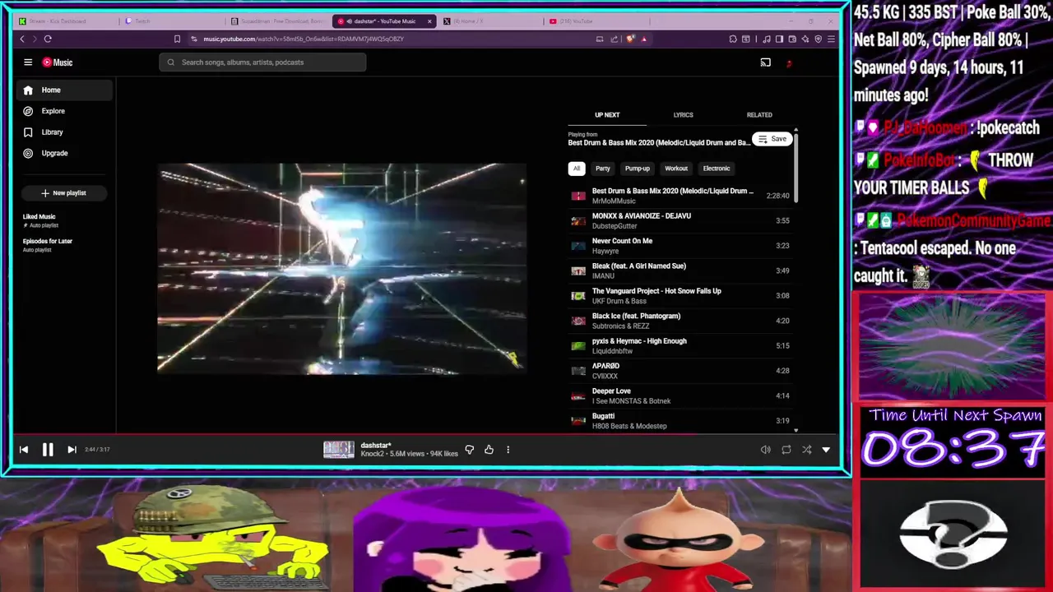Switch to the RELATED tab
The image size is (1053, 592).
[x=759, y=115]
